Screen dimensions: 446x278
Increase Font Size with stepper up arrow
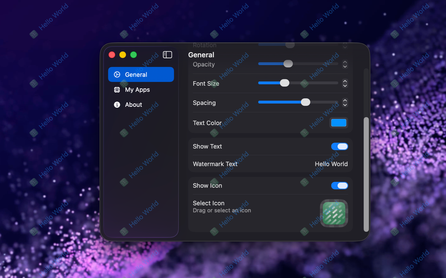coord(345,81)
